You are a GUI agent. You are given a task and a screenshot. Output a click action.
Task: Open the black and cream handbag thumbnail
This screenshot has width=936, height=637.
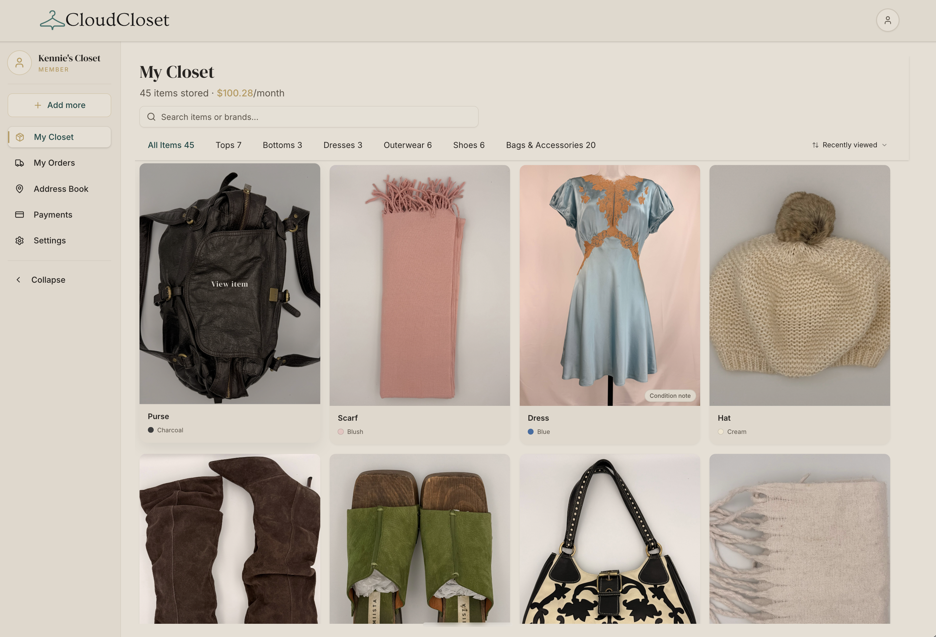point(610,539)
